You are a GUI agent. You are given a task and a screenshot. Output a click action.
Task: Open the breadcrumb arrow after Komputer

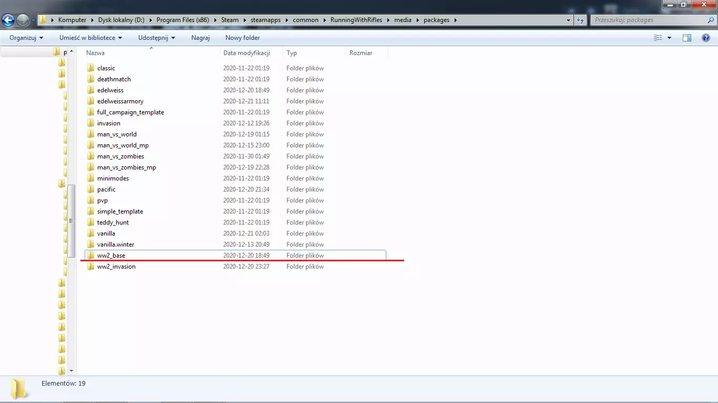92,20
